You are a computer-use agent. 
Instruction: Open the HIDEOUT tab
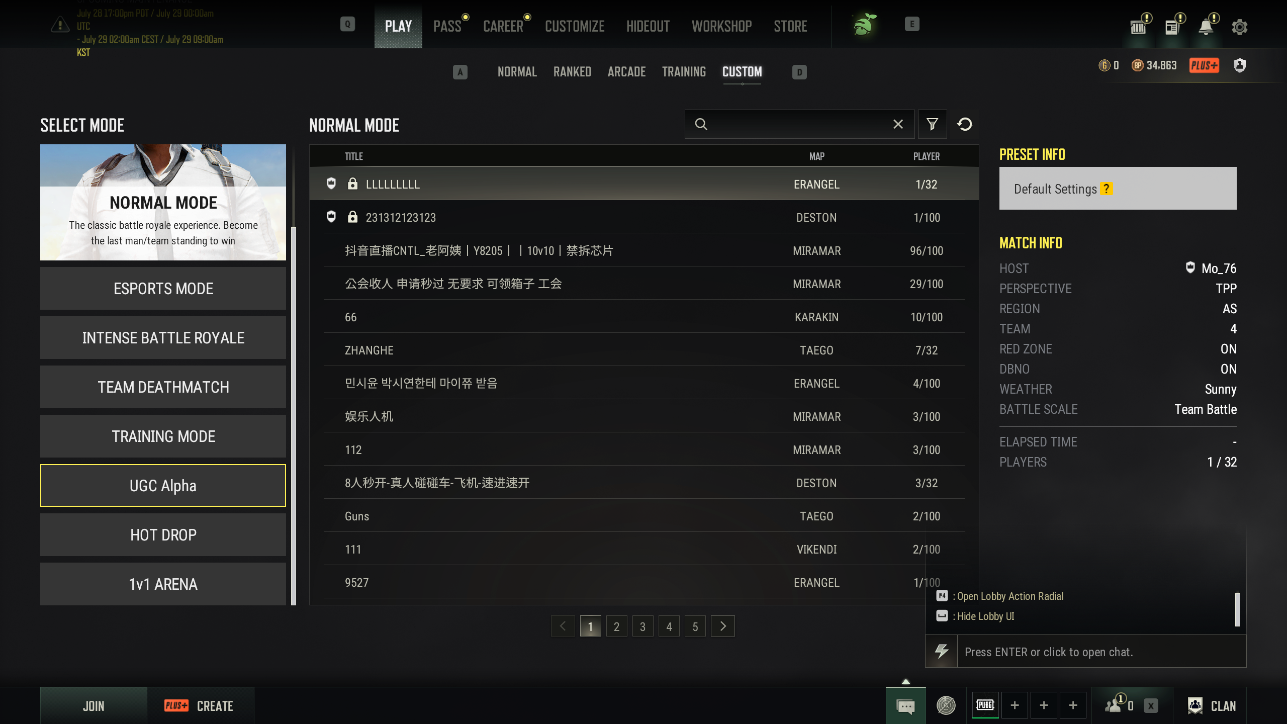pyautogui.click(x=648, y=26)
